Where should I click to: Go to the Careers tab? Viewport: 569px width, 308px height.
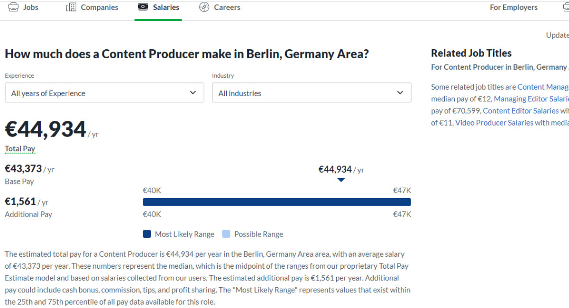click(220, 7)
